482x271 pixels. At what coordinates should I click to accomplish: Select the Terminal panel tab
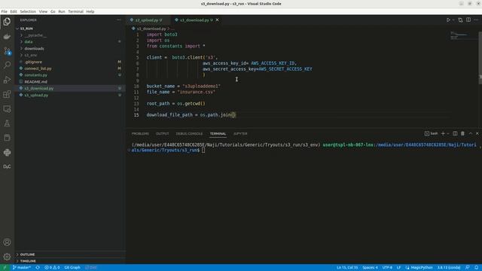coord(218,134)
